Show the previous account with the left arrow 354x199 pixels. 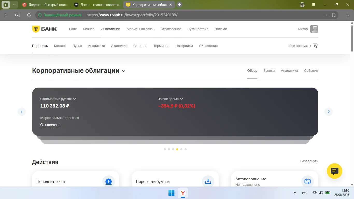[x=22, y=112]
